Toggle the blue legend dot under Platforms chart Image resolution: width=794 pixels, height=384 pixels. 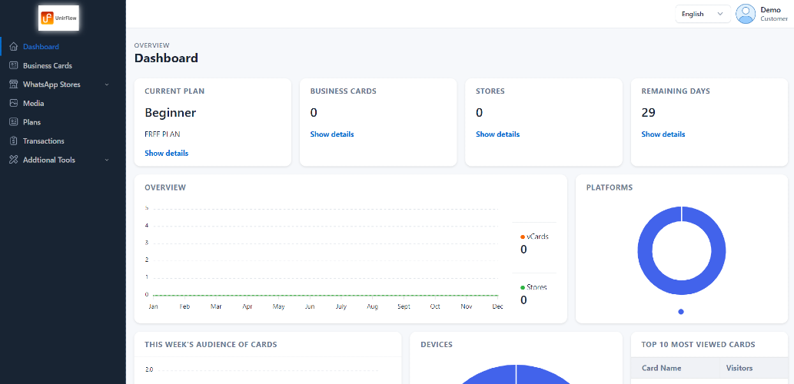point(681,312)
